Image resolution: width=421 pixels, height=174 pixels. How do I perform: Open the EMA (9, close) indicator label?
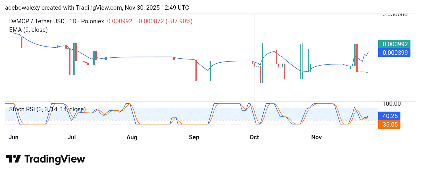pyautogui.click(x=28, y=30)
